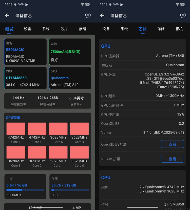Tap Core 0 frequency block

point(79,152)
